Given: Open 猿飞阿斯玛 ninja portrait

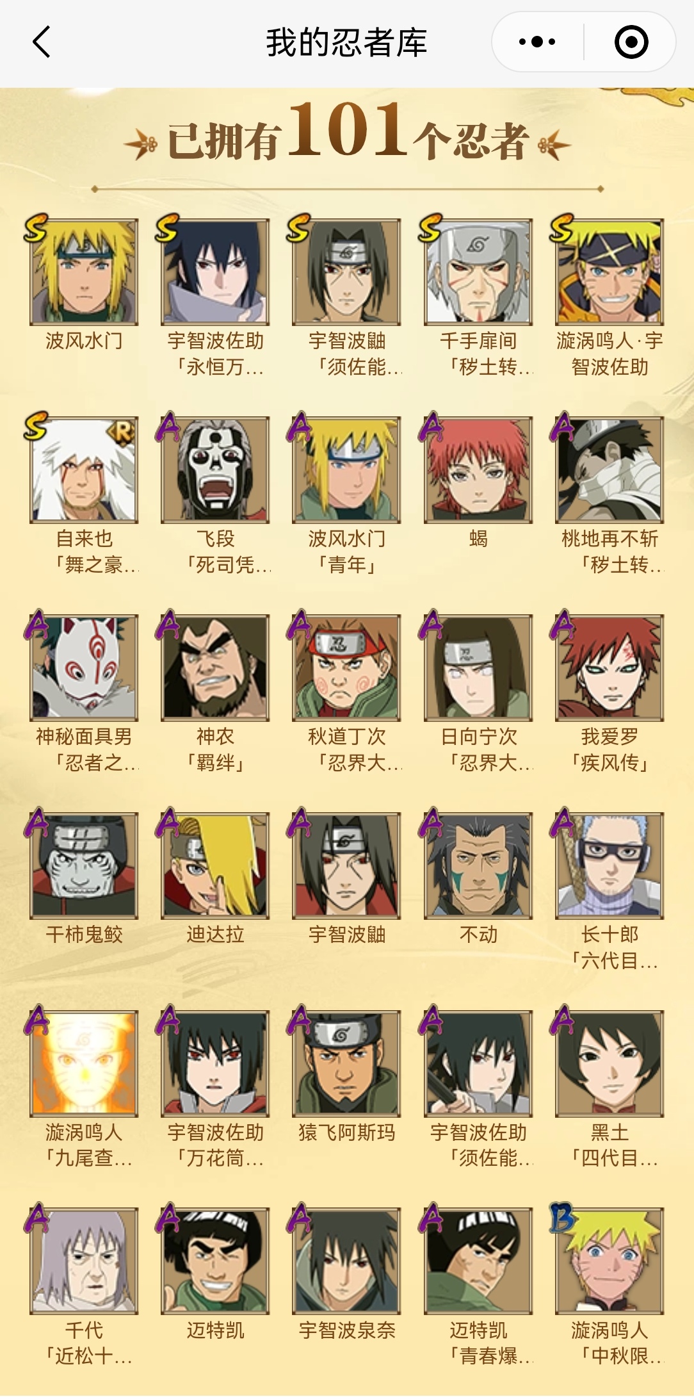Looking at the screenshot, I should [x=346, y=1063].
